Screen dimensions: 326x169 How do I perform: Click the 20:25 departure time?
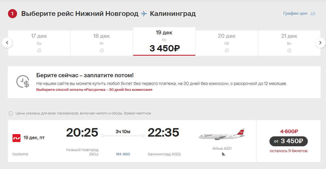pos(82,132)
